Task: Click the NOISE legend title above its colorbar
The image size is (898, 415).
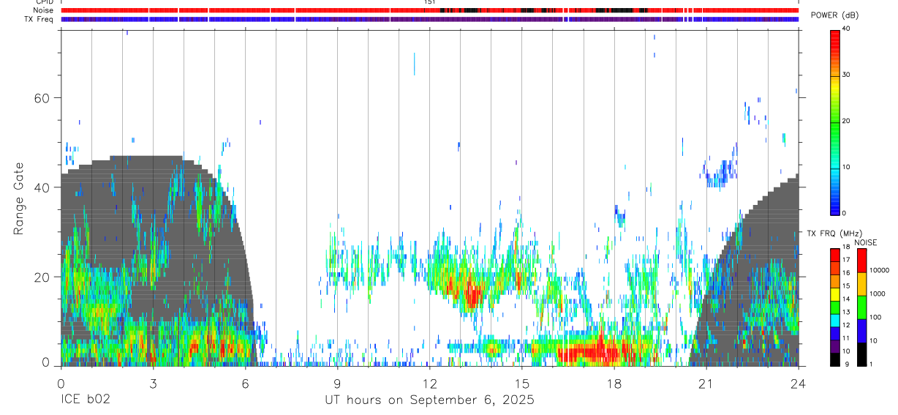Action: 864,242
